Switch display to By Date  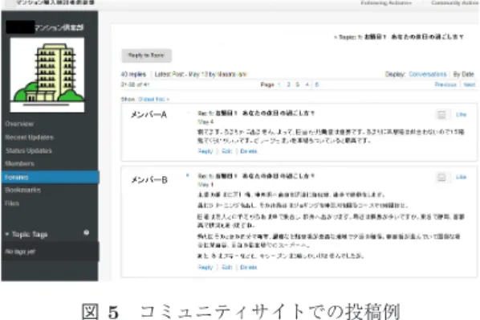[463, 74]
